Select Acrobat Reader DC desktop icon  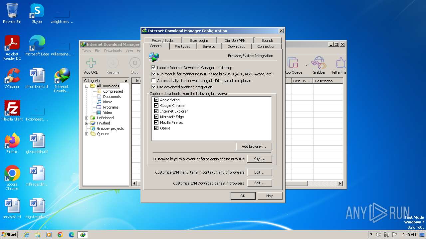pyautogui.click(x=12, y=48)
